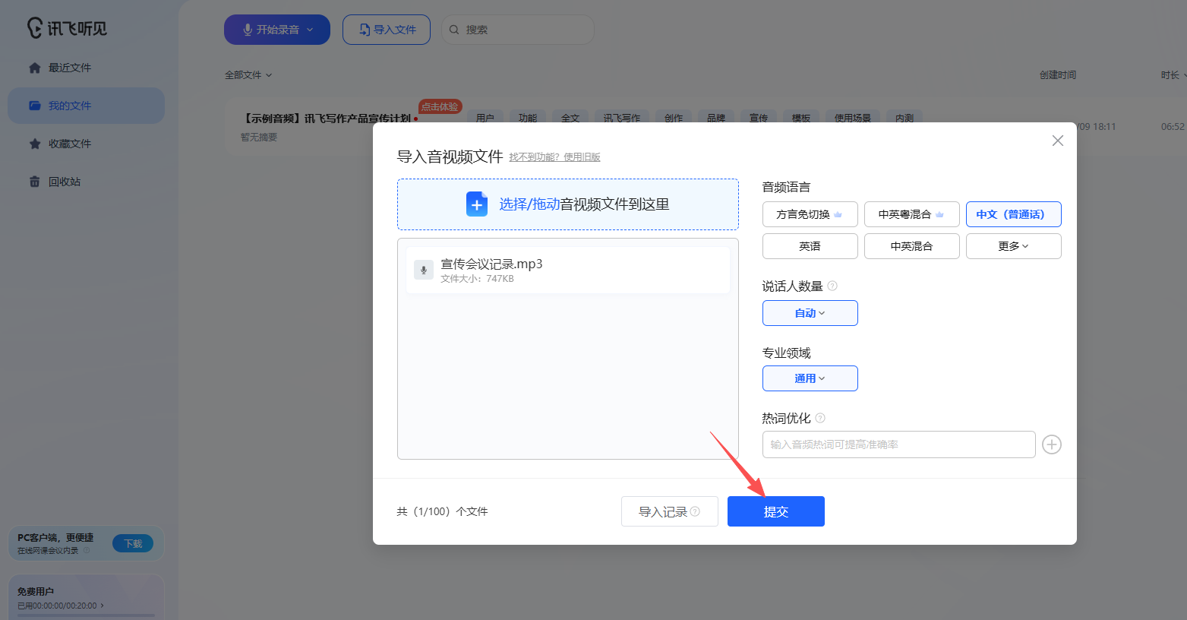Click the home icon beside 最近文件
This screenshot has height=620, width=1187.
(x=35, y=68)
